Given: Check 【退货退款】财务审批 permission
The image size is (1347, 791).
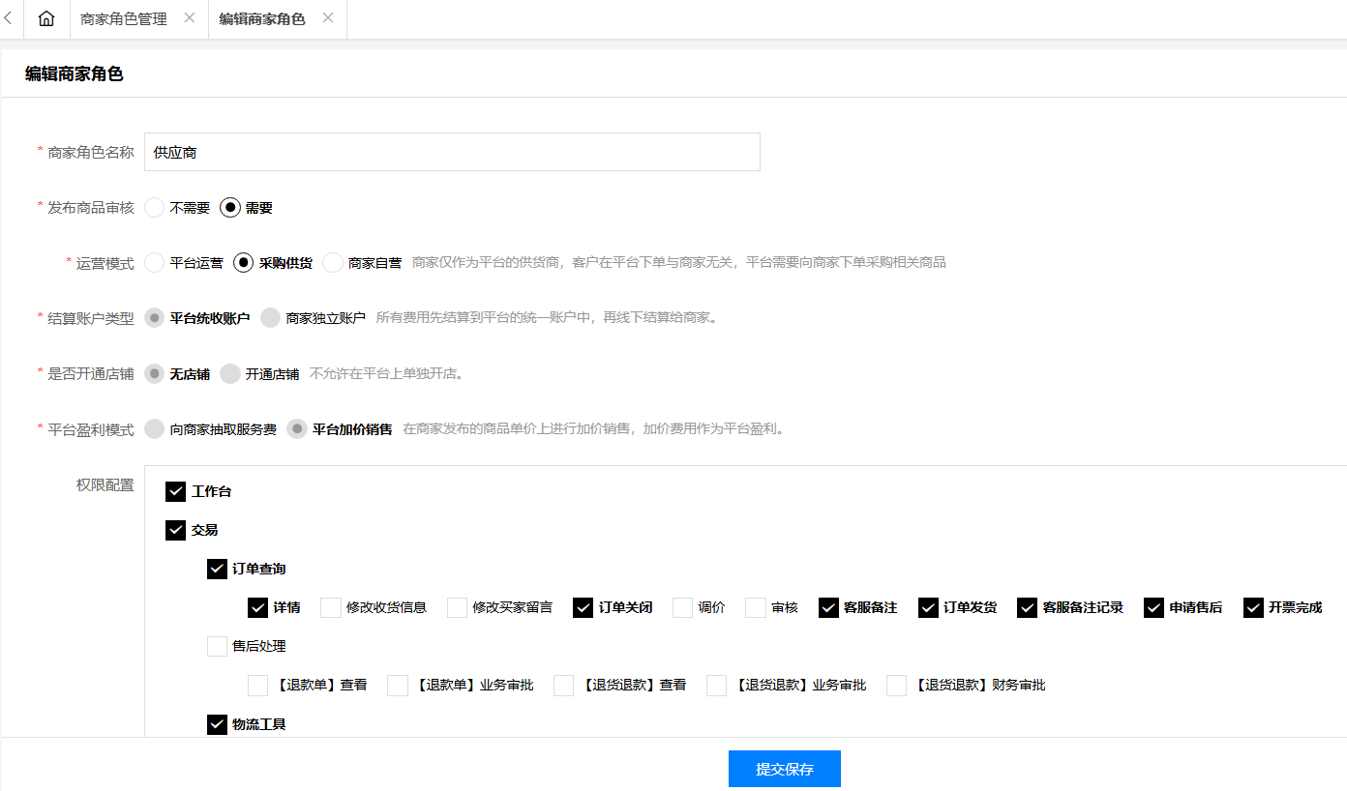Looking at the screenshot, I should (x=896, y=686).
